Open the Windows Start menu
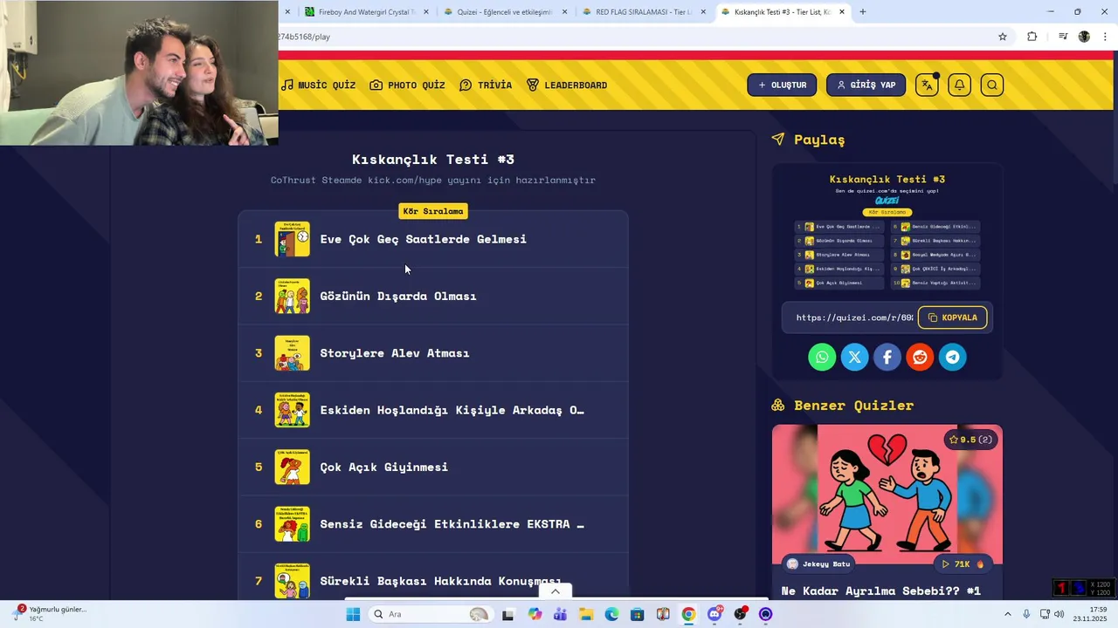This screenshot has width=1118, height=628. 353,614
